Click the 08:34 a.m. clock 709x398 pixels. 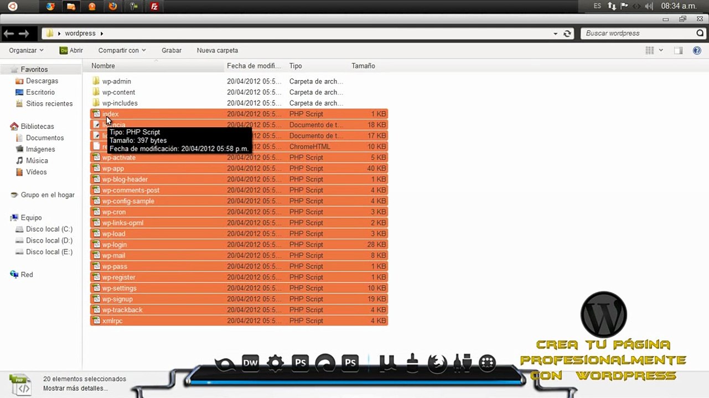(x=679, y=6)
